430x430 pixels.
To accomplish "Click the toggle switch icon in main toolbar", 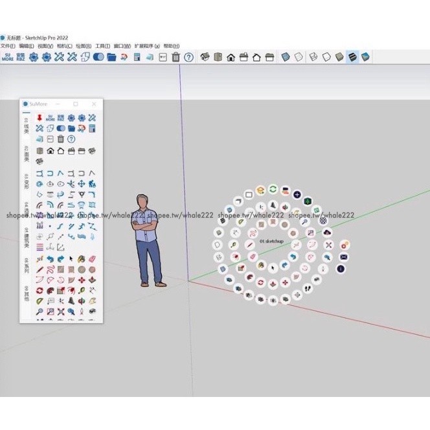I will coord(98,57).
